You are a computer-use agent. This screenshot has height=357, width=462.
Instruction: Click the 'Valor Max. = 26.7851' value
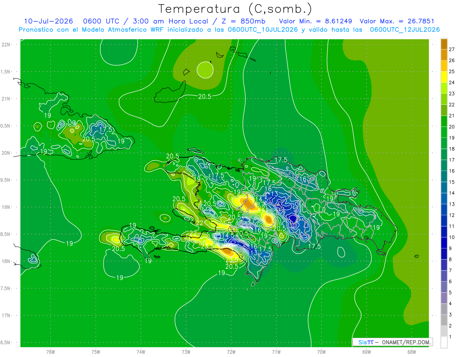397,21
